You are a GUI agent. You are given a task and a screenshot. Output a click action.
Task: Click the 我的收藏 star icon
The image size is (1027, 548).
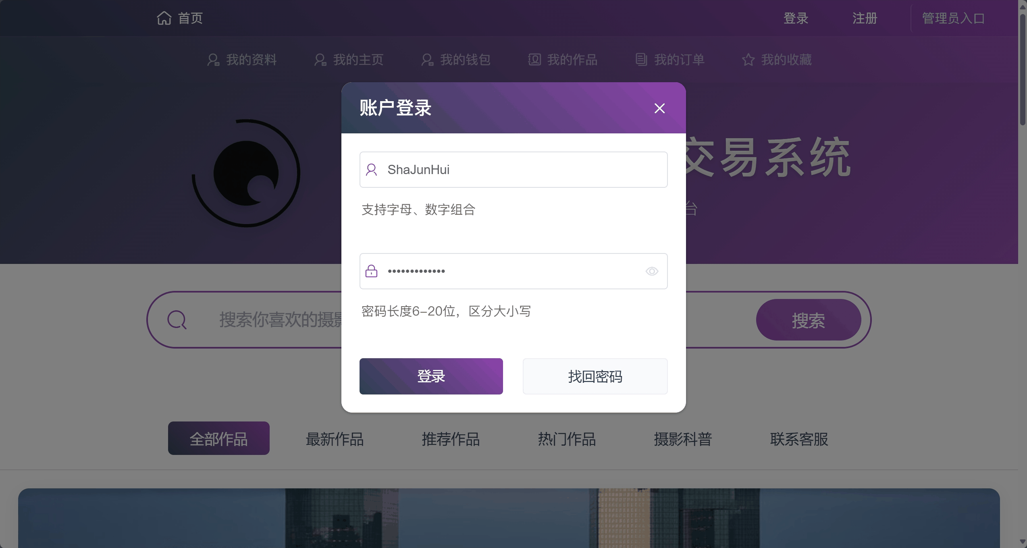coord(748,60)
